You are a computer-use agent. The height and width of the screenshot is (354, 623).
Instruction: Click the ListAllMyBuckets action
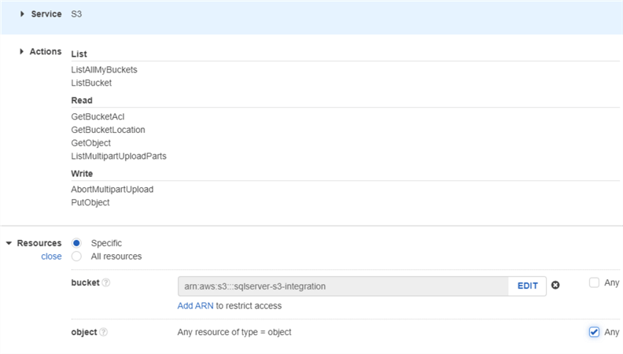[x=104, y=69]
